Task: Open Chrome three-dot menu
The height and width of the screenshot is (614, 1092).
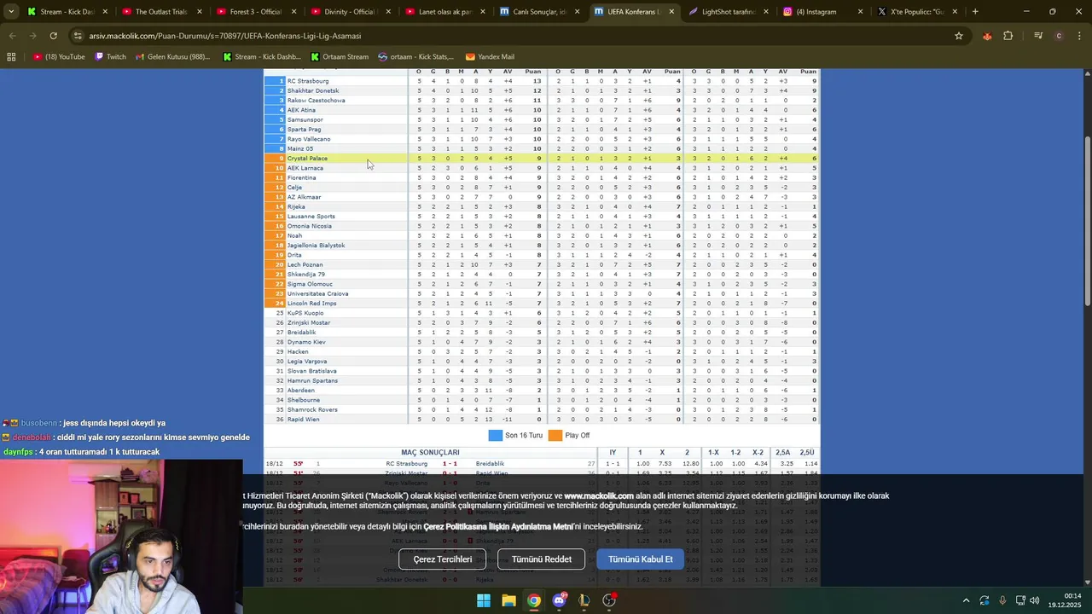Action: click(1079, 36)
